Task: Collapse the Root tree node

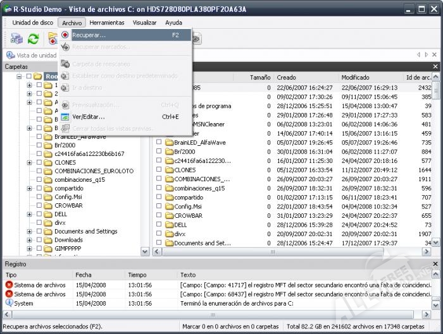Action: click(x=20, y=76)
